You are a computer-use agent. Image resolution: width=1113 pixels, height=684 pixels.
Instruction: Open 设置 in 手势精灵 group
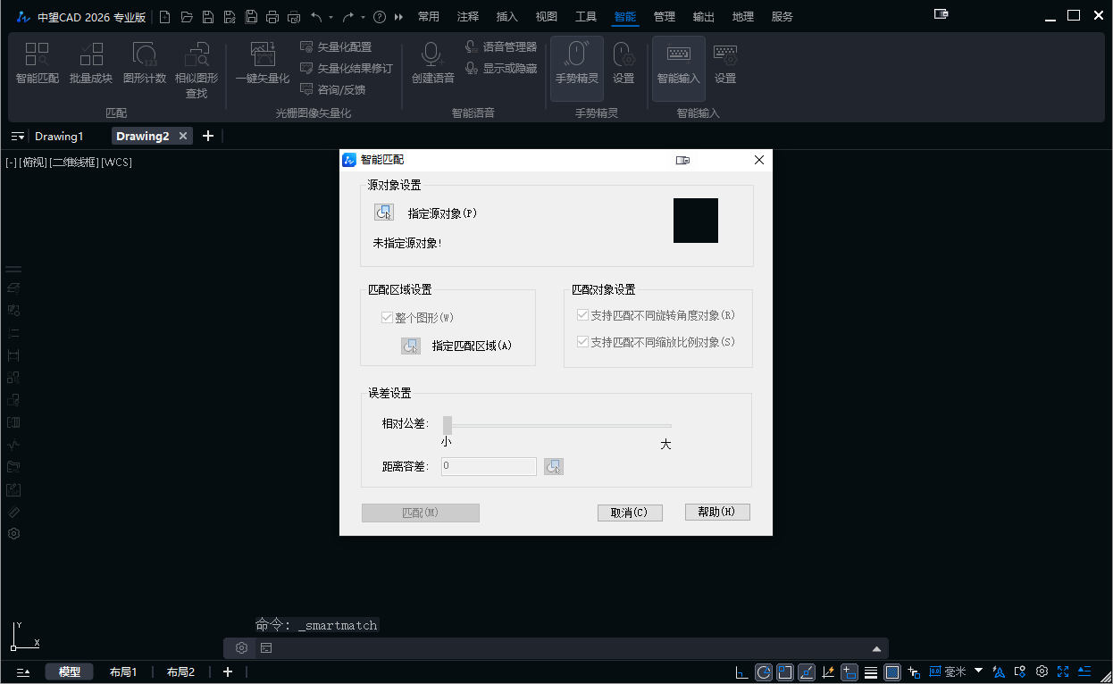point(623,63)
